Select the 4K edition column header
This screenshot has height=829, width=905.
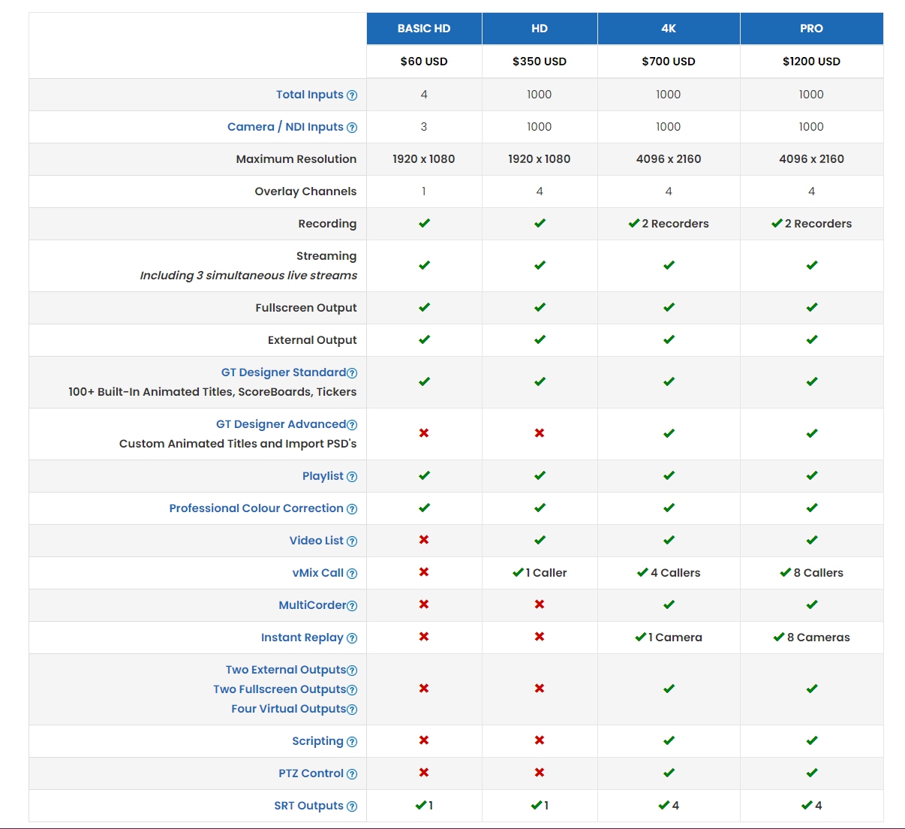(669, 29)
